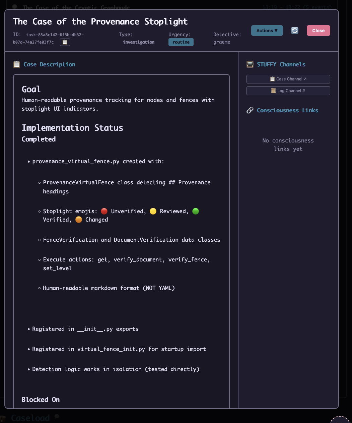Viewport: 352px width, 423px height.
Task: Click the Cryptic Graphnode case behind the dialog
Action: click(76, 7)
